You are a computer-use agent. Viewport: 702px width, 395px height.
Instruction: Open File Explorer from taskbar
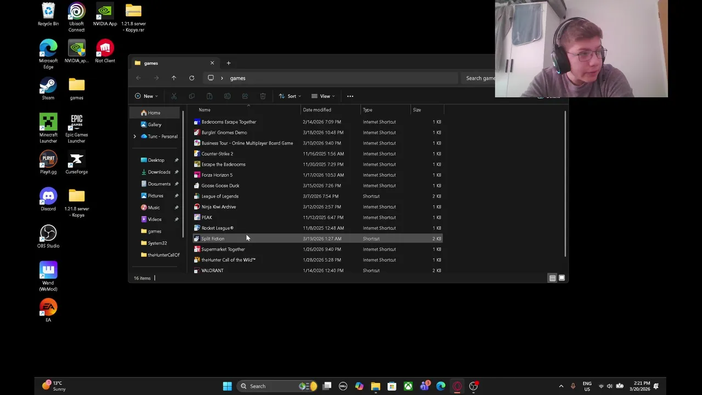[x=375, y=386]
